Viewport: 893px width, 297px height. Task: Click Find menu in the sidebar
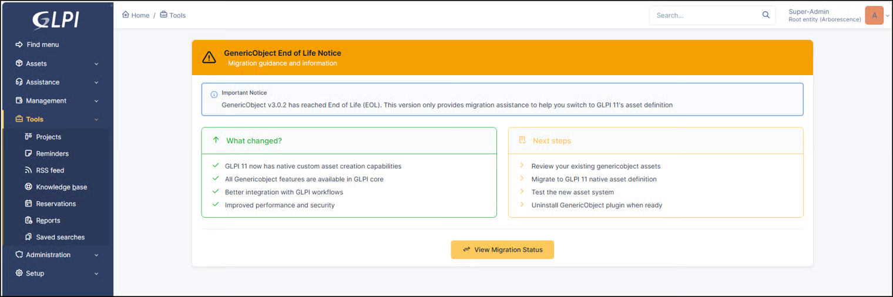pos(42,45)
